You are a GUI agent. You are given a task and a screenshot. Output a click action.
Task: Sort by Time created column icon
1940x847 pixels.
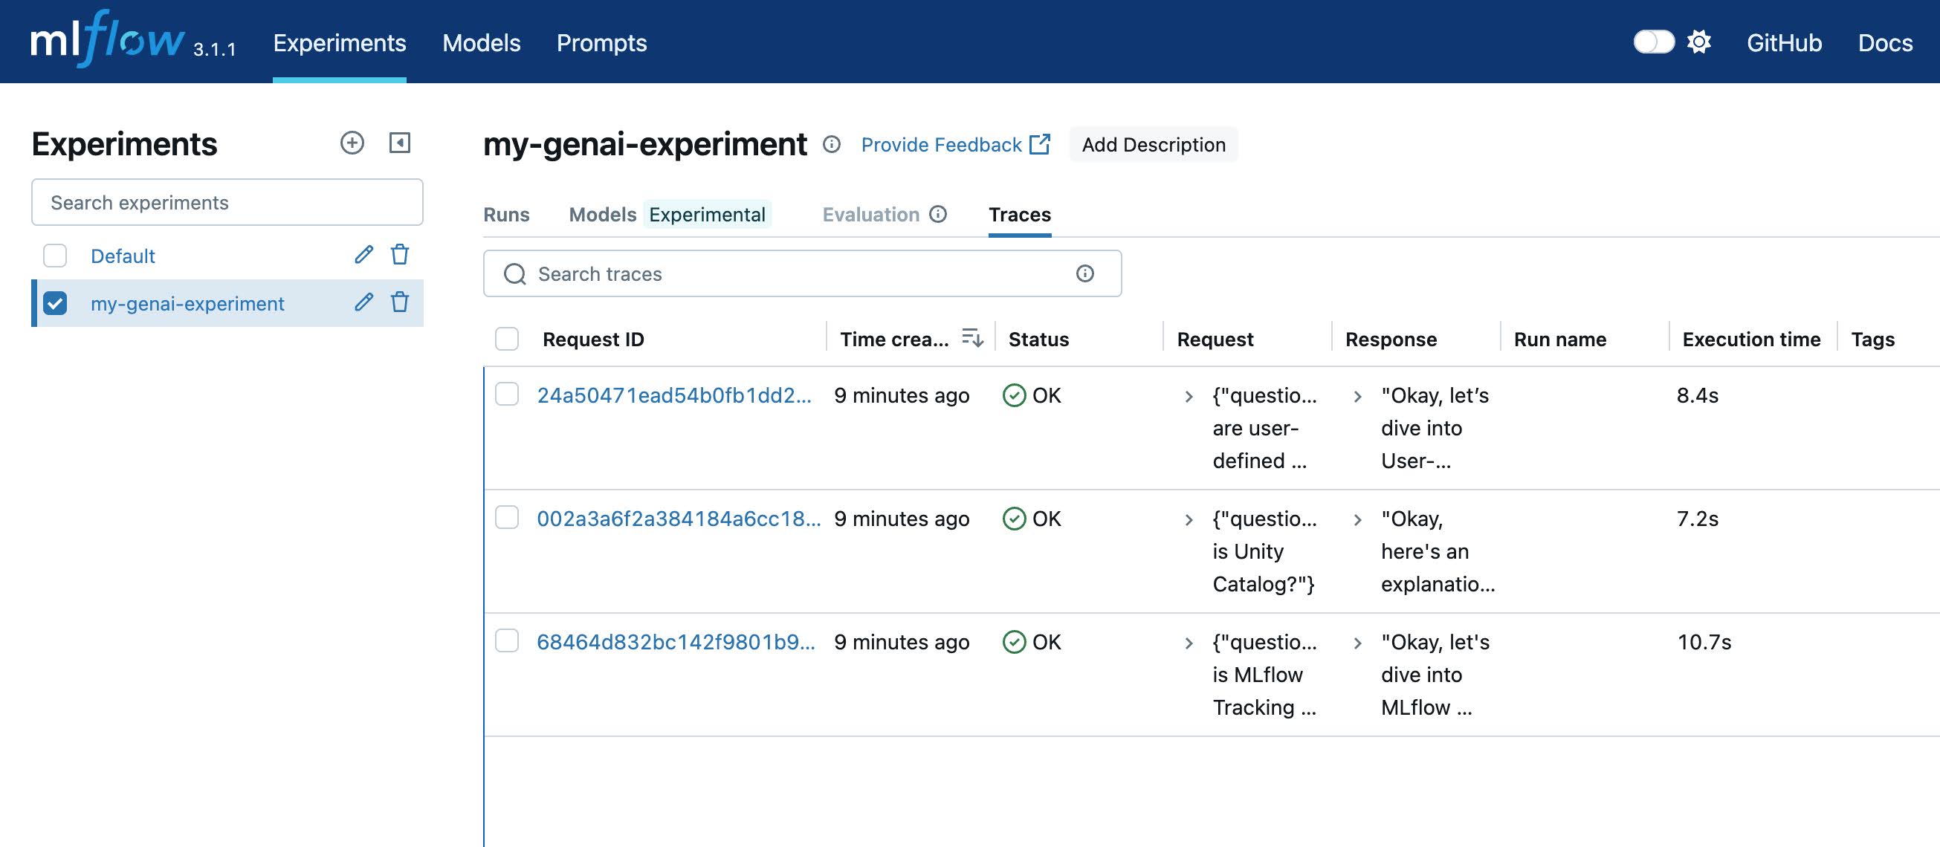tap(972, 339)
